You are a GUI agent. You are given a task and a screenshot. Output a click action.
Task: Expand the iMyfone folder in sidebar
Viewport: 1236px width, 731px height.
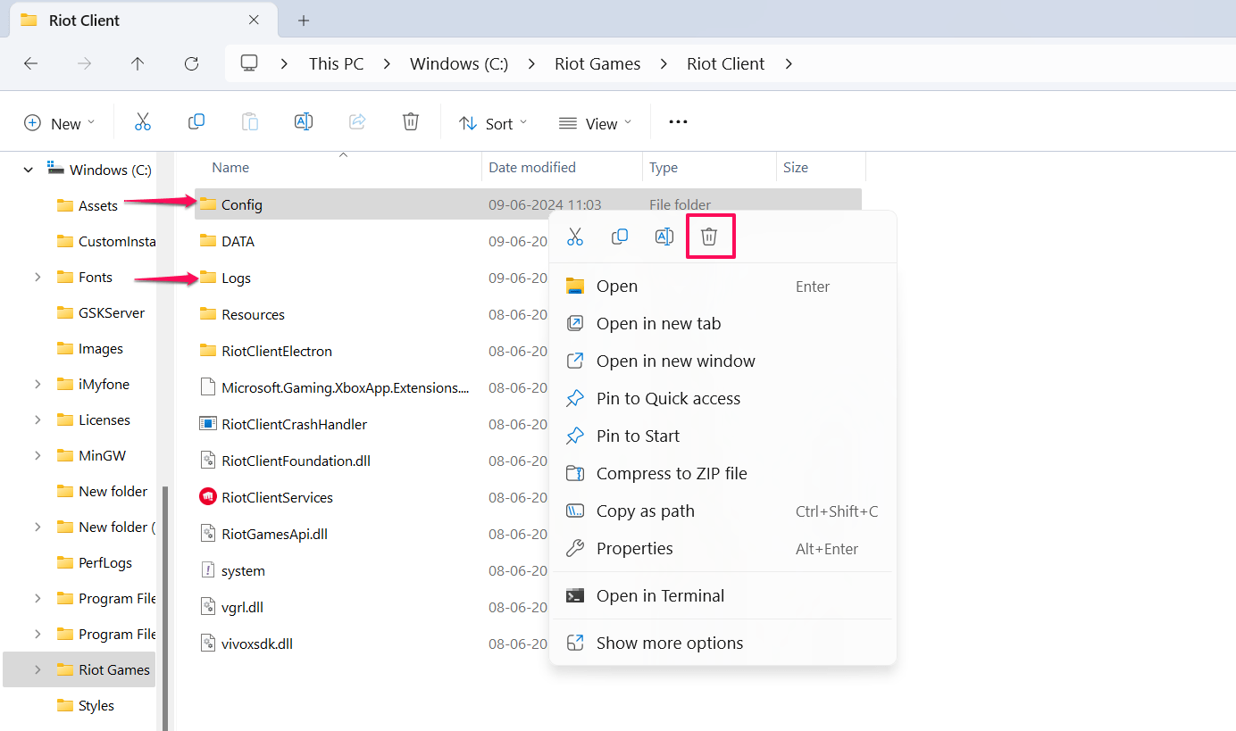click(38, 385)
